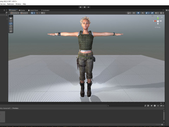This screenshot has width=169, height=127.
Task: Start Play mode with the Play button
Action: click(x=81, y=7)
